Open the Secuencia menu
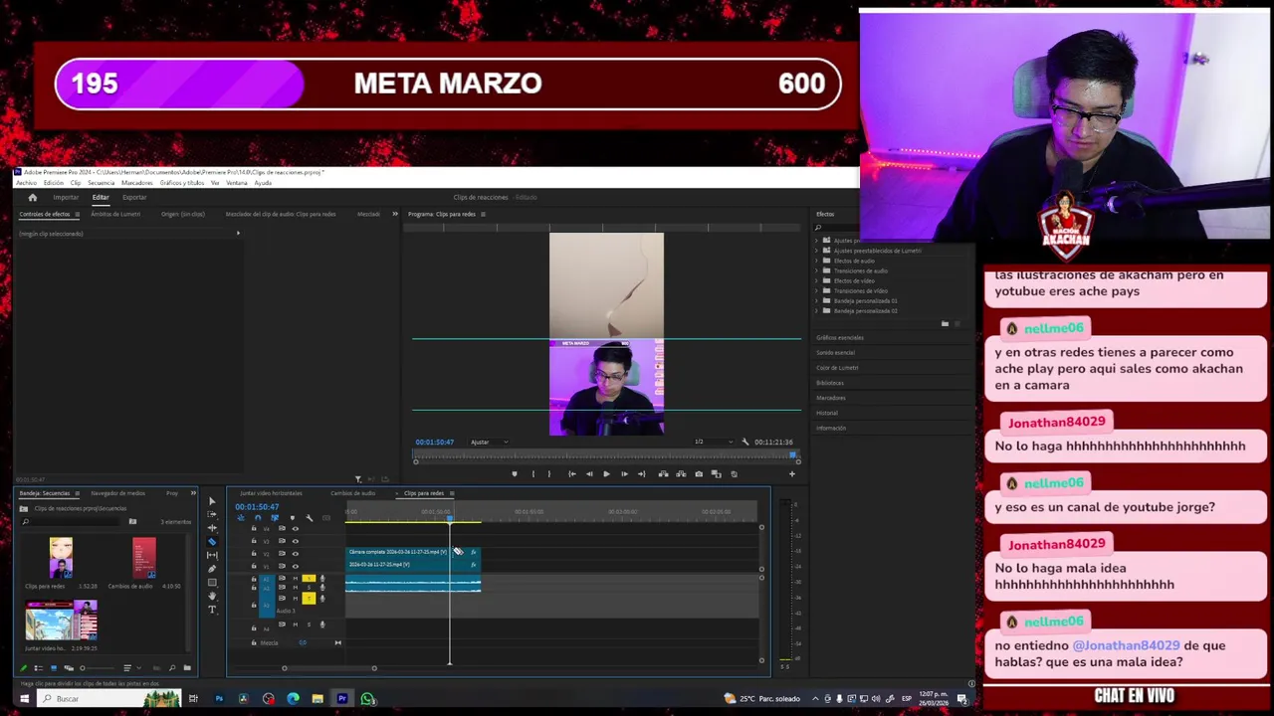The image size is (1274, 716). (101, 183)
